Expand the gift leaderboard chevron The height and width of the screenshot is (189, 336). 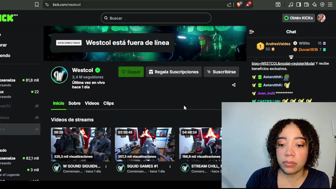pyautogui.click(x=291, y=57)
